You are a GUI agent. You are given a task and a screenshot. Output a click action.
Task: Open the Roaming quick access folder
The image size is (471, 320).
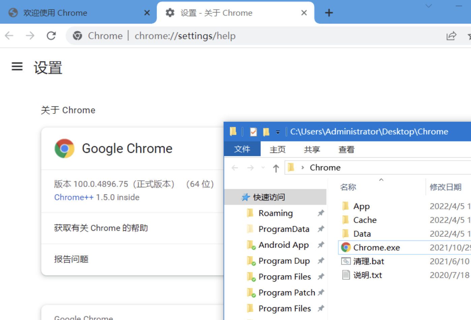(276, 213)
